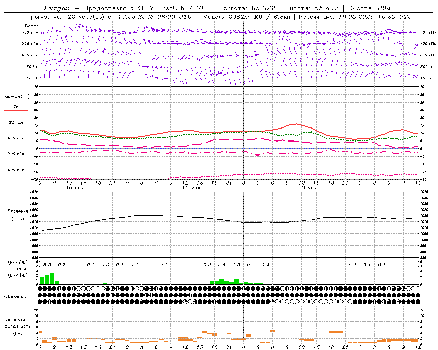Click the '0.2' precipitation value
This screenshot has height=350, width=438.
coord(105,265)
